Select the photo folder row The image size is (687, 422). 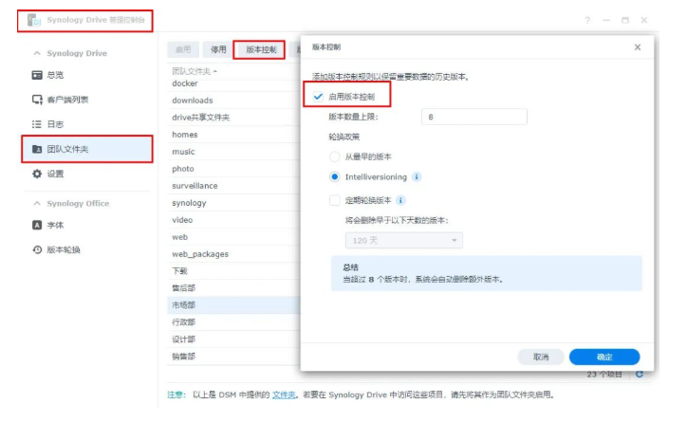pos(233,169)
